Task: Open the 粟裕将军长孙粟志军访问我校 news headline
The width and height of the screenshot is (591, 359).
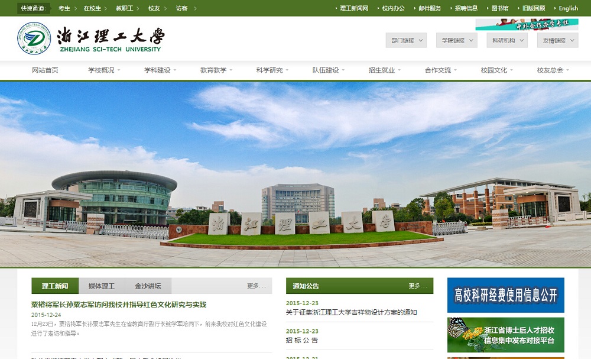Action: tap(119, 305)
